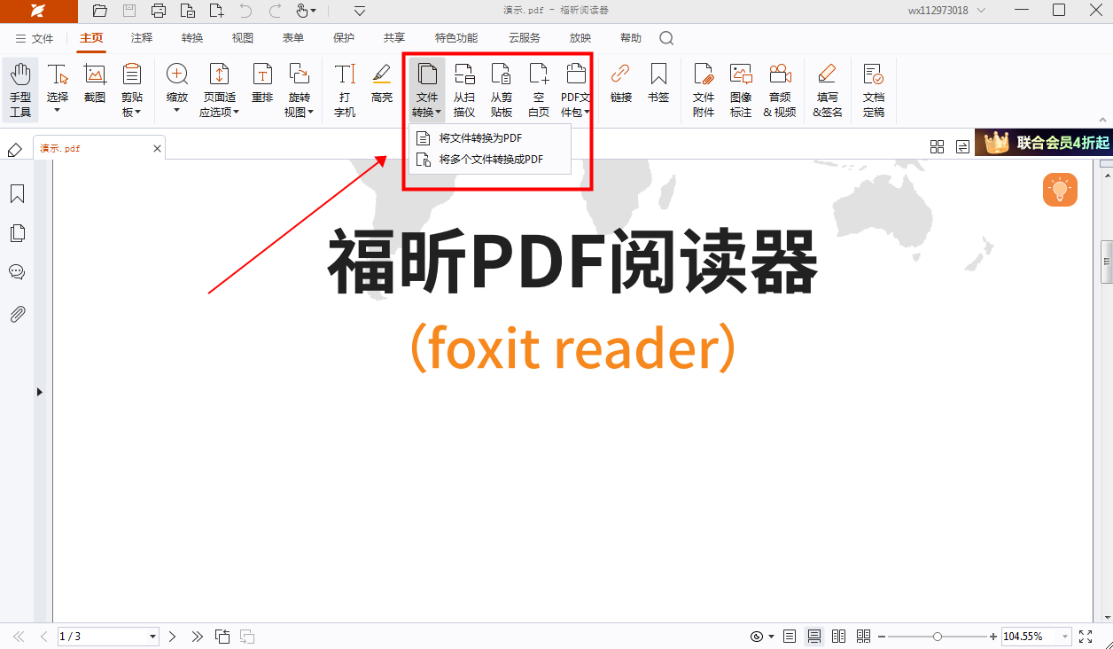Image resolution: width=1113 pixels, height=649 pixels.
Task: Toggle continuous page view mode
Action: pyautogui.click(x=813, y=637)
